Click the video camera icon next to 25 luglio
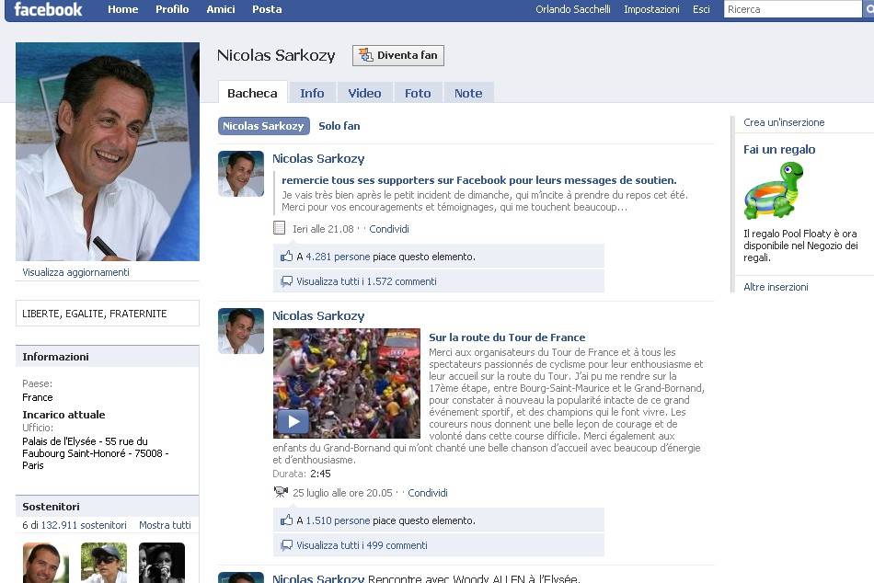The image size is (874, 583). click(281, 492)
